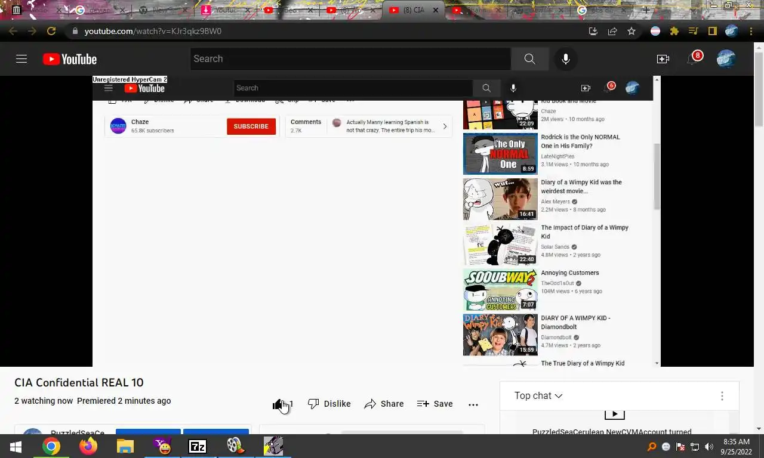Bookmark this page with the star
764x458 pixels.
[x=631, y=31]
